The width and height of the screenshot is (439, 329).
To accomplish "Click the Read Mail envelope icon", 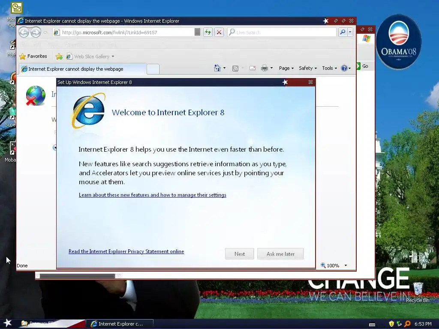I will pos(252,68).
